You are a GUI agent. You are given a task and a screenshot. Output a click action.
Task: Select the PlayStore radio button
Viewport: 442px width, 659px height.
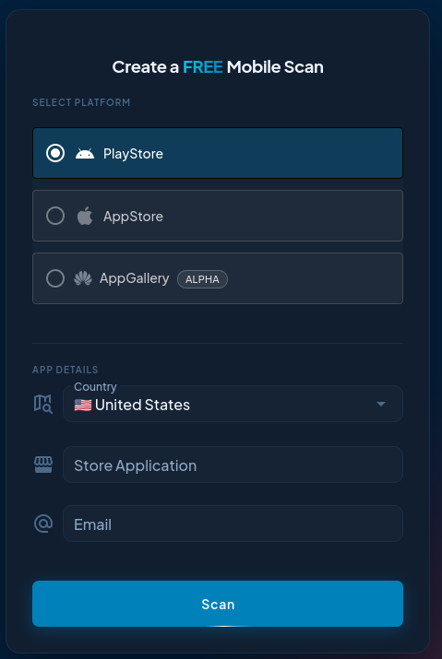coord(55,153)
